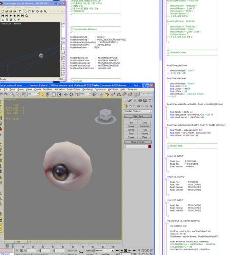Image resolution: width=236 pixels, height=255 pixels.
Task: Click the Teapot primitive button
Action: pos(131,137)
